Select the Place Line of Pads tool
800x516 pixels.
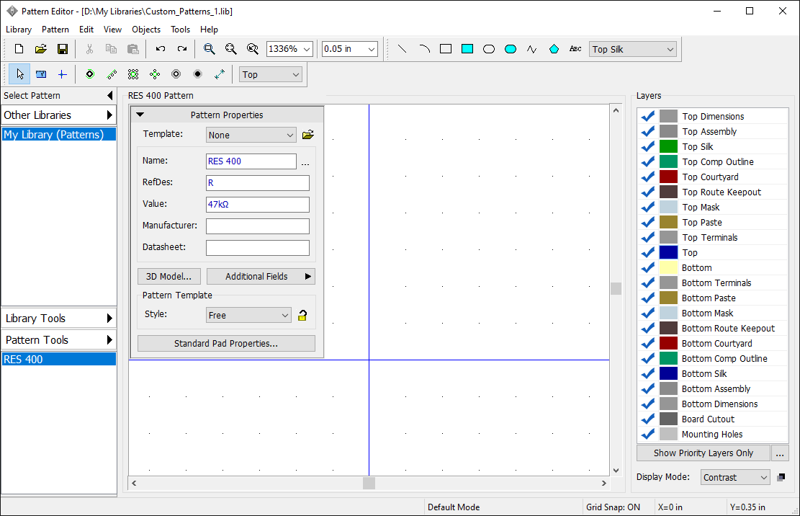coord(112,74)
